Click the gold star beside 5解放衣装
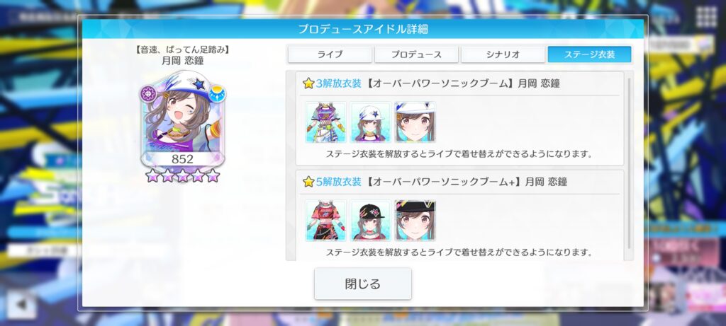 click(x=309, y=182)
